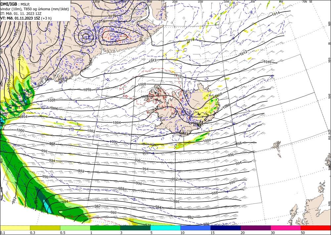The height and width of the screenshot is (235, 331).
Task: Click the '20' legend value
Action: (x=243, y=233)
